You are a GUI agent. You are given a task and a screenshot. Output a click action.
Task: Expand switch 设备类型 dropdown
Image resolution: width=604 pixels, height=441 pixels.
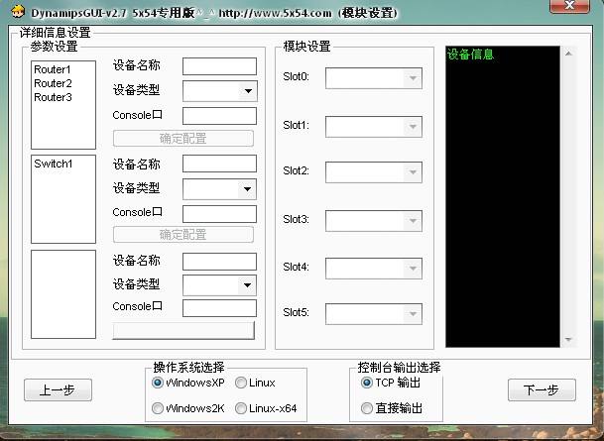click(x=247, y=189)
